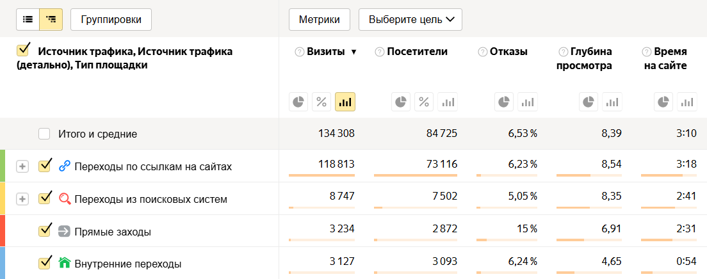
Task: Uncheck Внутренние переходы checkbox
Action: click(44, 262)
